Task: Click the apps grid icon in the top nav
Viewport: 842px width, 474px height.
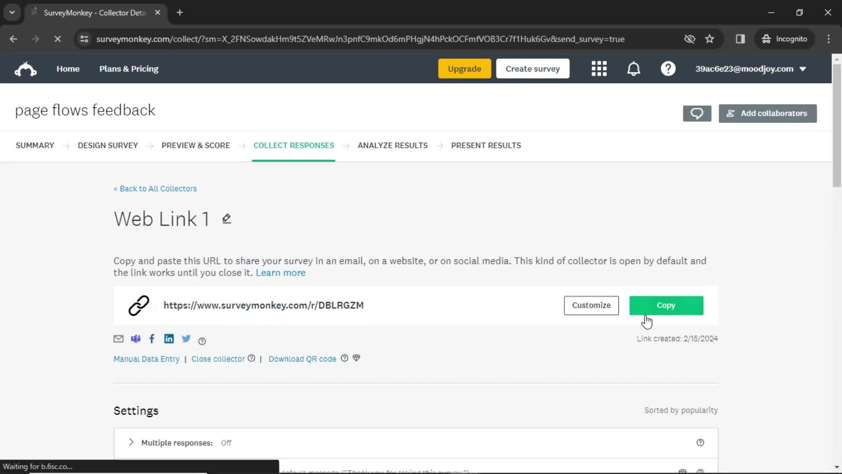Action: (x=599, y=69)
